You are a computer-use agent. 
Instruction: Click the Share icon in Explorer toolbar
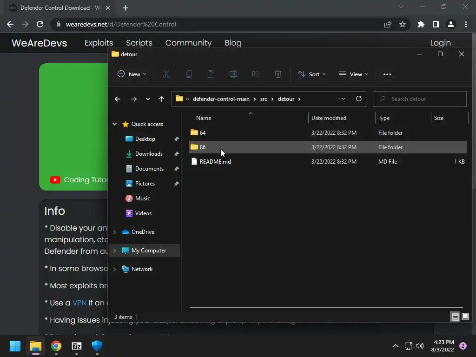256,74
